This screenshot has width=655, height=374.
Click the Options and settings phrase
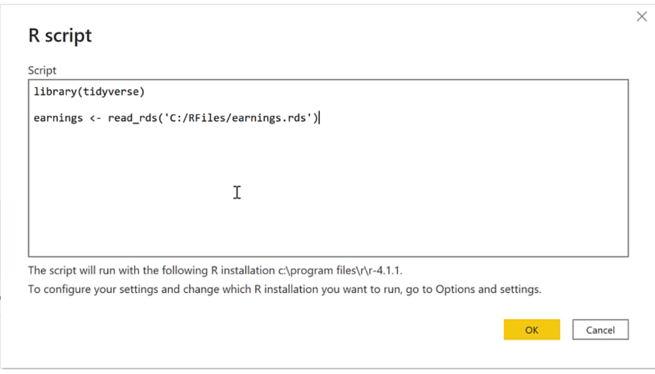pyautogui.click(x=488, y=289)
